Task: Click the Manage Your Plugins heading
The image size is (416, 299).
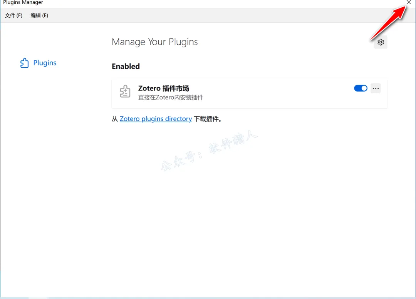Action: (x=155, y=42)
